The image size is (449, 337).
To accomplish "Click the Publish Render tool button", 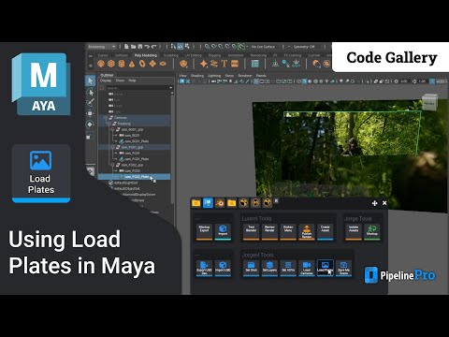I will point(307,231).
